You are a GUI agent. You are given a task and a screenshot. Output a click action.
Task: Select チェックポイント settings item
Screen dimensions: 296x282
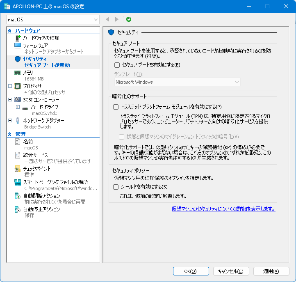[37, 169]
